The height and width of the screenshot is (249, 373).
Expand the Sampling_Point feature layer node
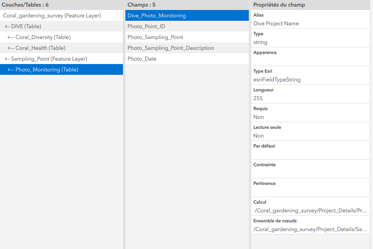click(x=6, y=59)
